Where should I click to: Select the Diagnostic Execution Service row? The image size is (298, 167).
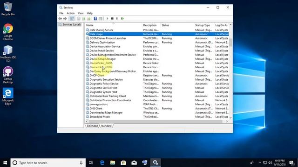157,79
